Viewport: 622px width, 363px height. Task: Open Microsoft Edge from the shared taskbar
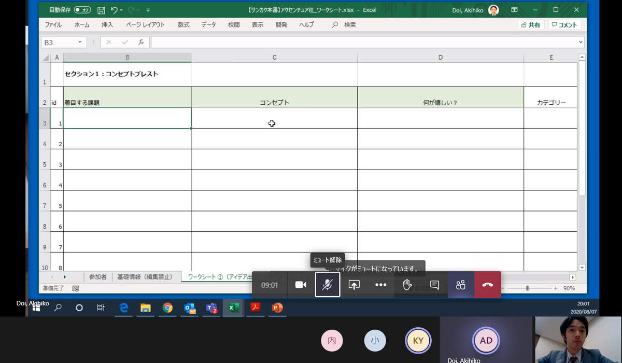(x=124, y=308)
